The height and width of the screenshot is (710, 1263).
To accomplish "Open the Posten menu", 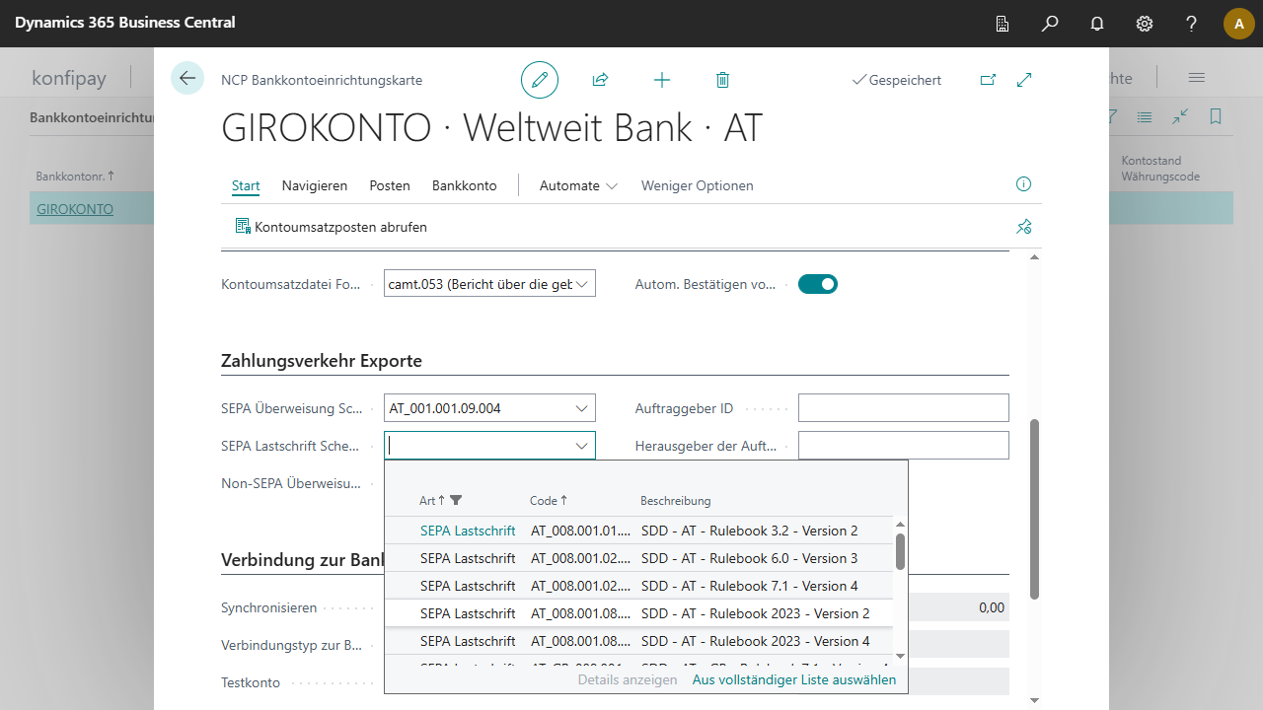I will coord(390,185).
